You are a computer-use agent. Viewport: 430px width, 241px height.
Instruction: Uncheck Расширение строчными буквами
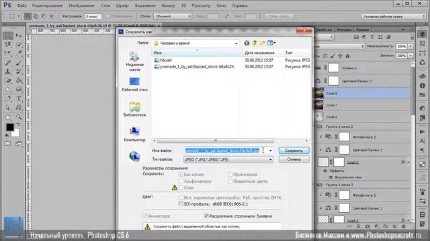pyautogui.click(x=206, y=216)
